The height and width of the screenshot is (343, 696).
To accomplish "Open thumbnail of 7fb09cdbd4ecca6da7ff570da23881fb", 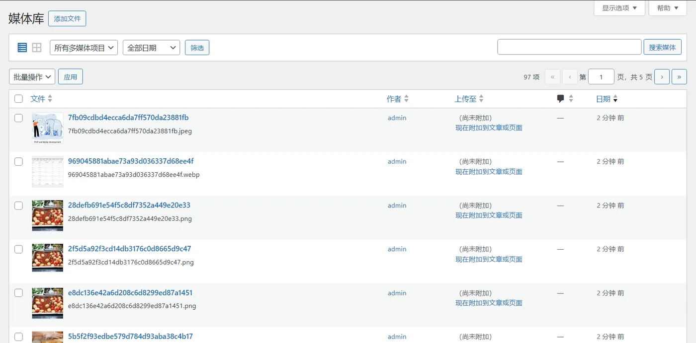I will click(x=48, y=129).
